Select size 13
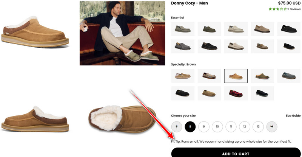The image size is (302, 157). [258, 127]
